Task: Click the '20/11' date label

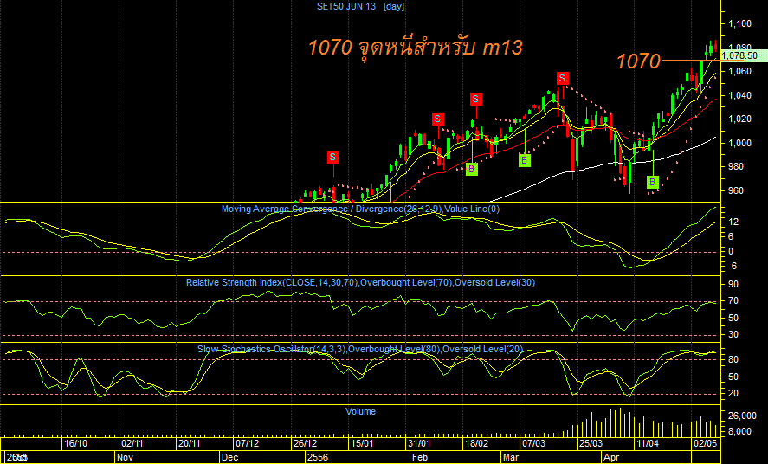Action: [190, 443]
